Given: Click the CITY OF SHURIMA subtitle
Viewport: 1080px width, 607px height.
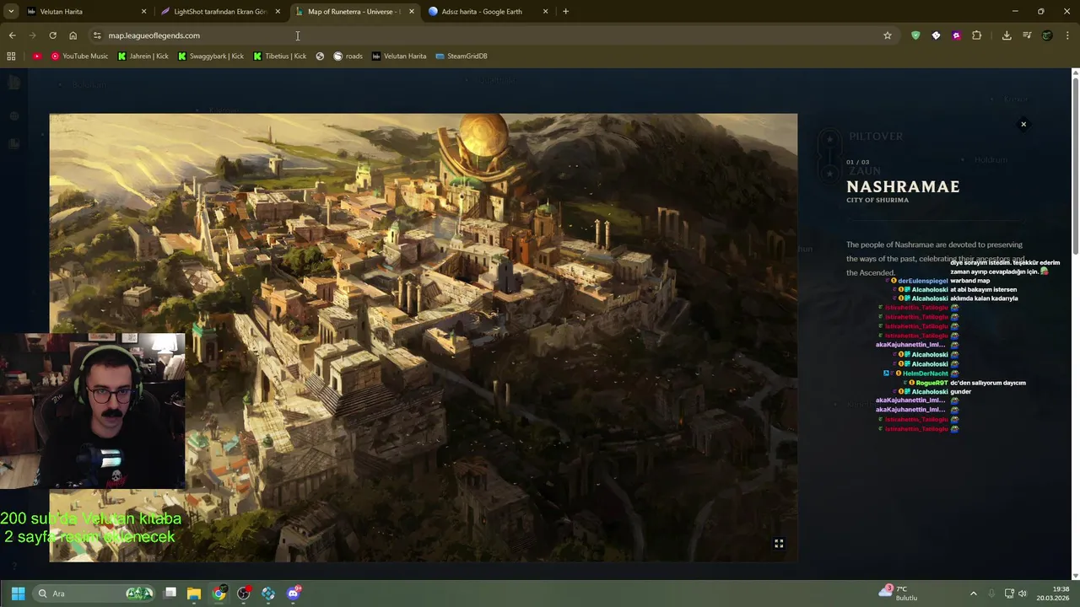Looking at the screenshot, I should tap(877, 201).
